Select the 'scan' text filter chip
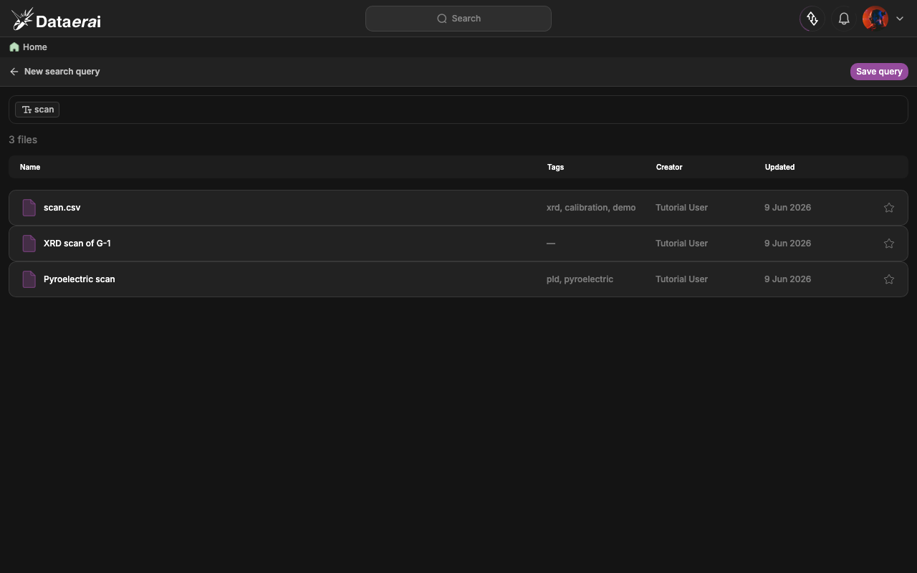Screen dimensions: 917x573 click(x=37, y=110)
